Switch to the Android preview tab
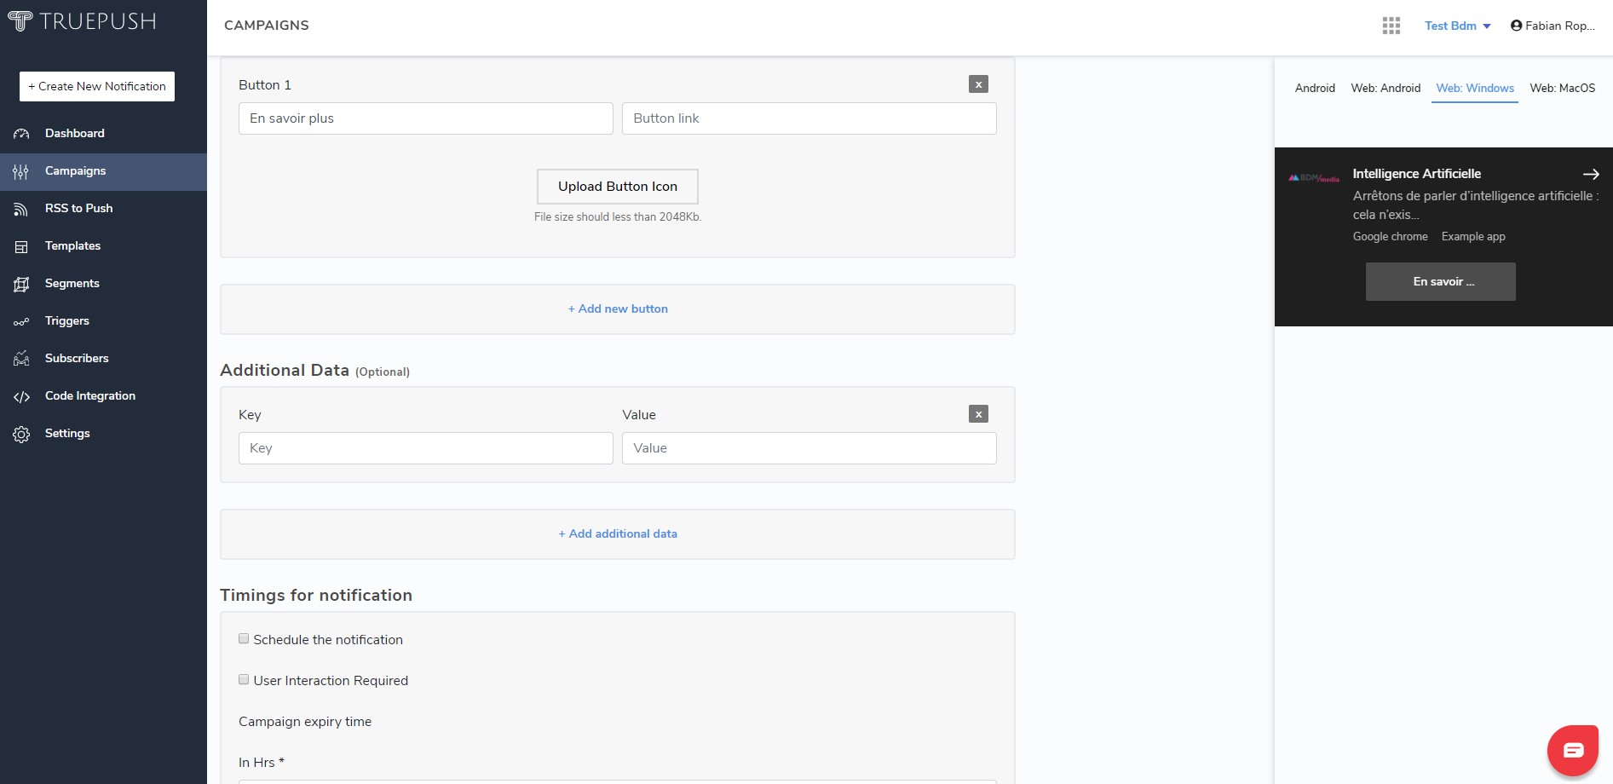The image size is (1613, 784). click(1315, 88)
